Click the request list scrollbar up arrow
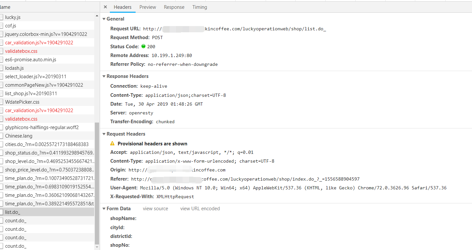This screenshot has height=250, width=472. point(97,16)
